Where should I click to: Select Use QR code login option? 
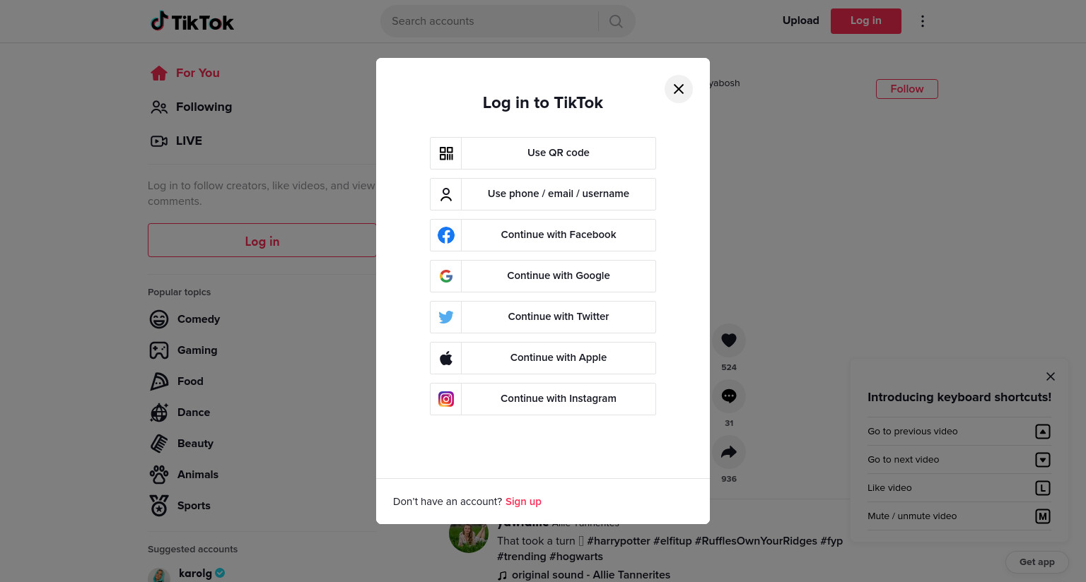click(x=543, y=153)
